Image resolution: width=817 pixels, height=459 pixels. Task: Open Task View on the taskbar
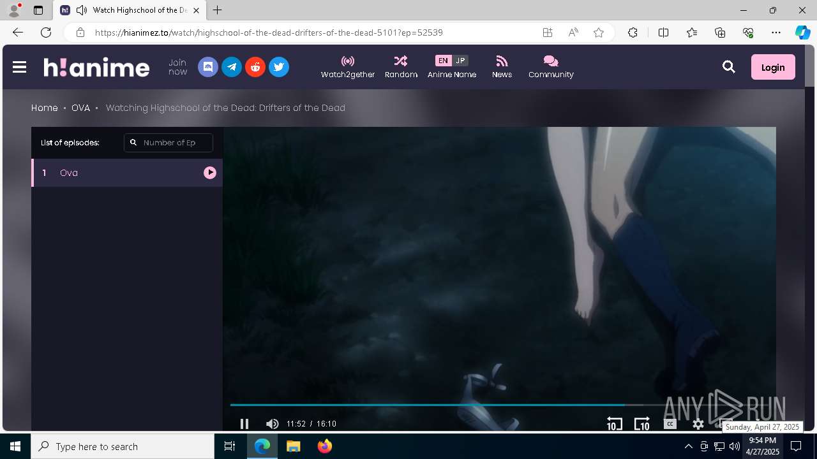click(230, 446)
